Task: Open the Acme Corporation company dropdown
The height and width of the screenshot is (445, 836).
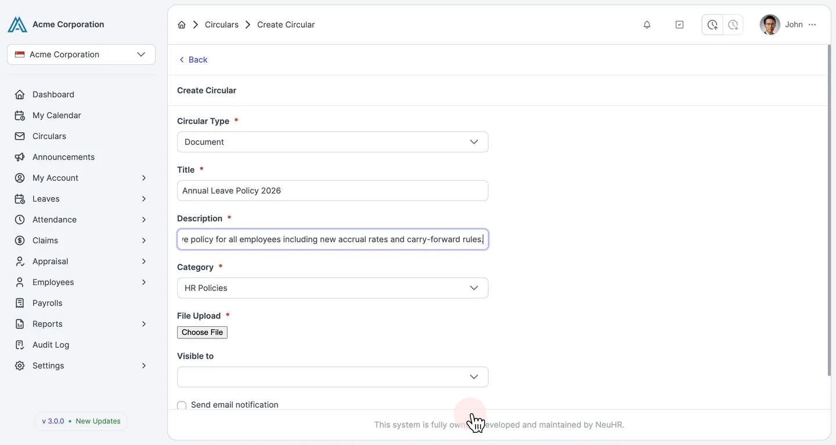Action: 81,54
